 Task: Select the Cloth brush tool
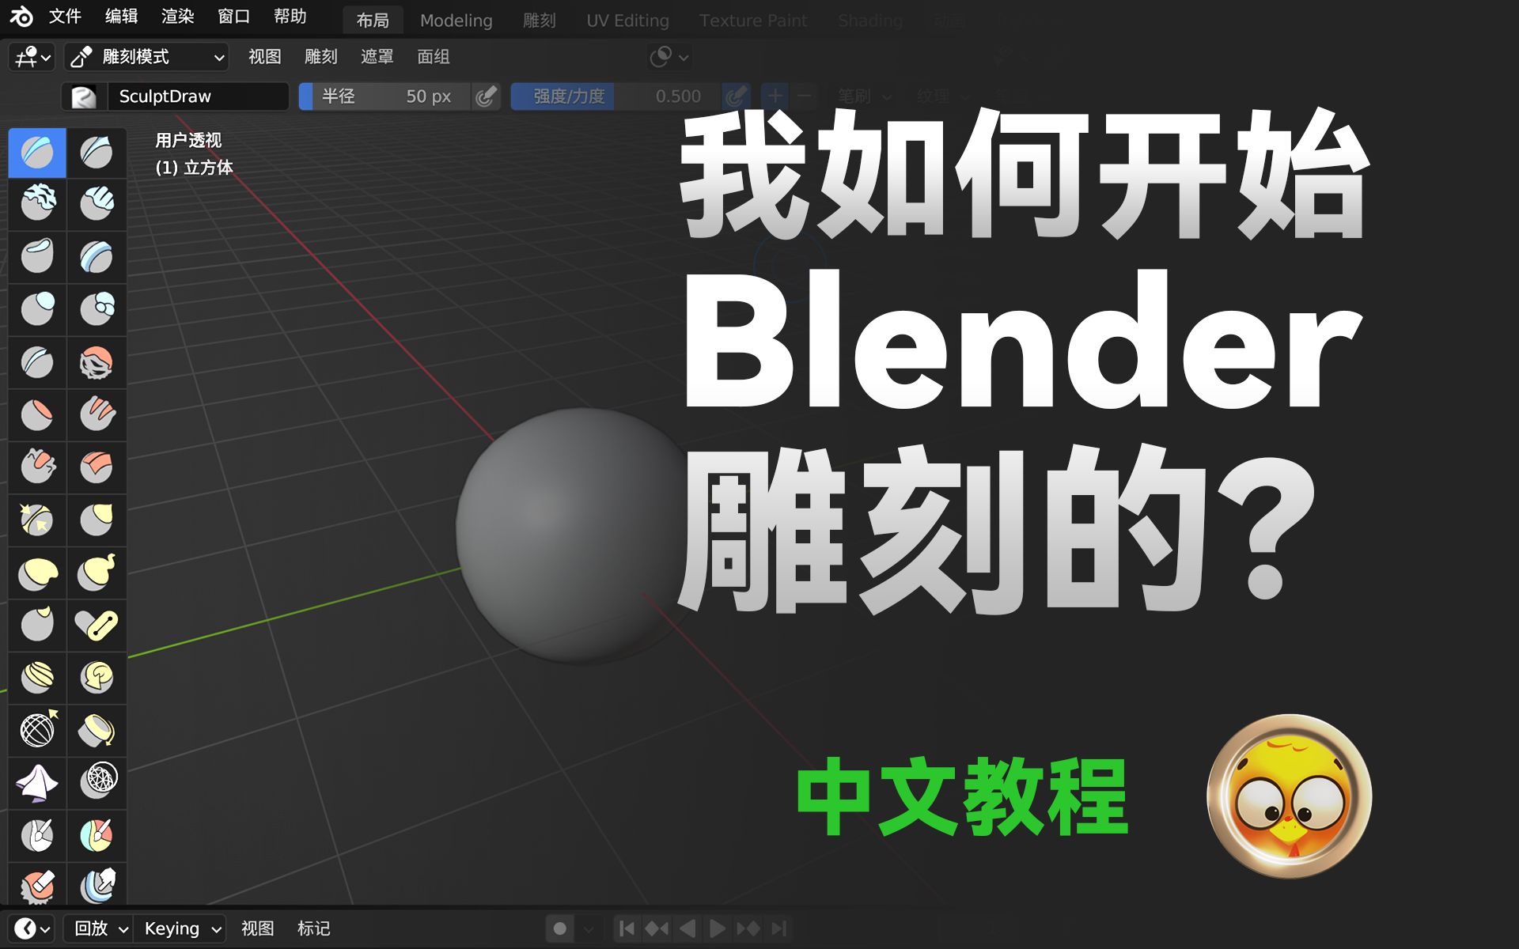tap(37, 782)
